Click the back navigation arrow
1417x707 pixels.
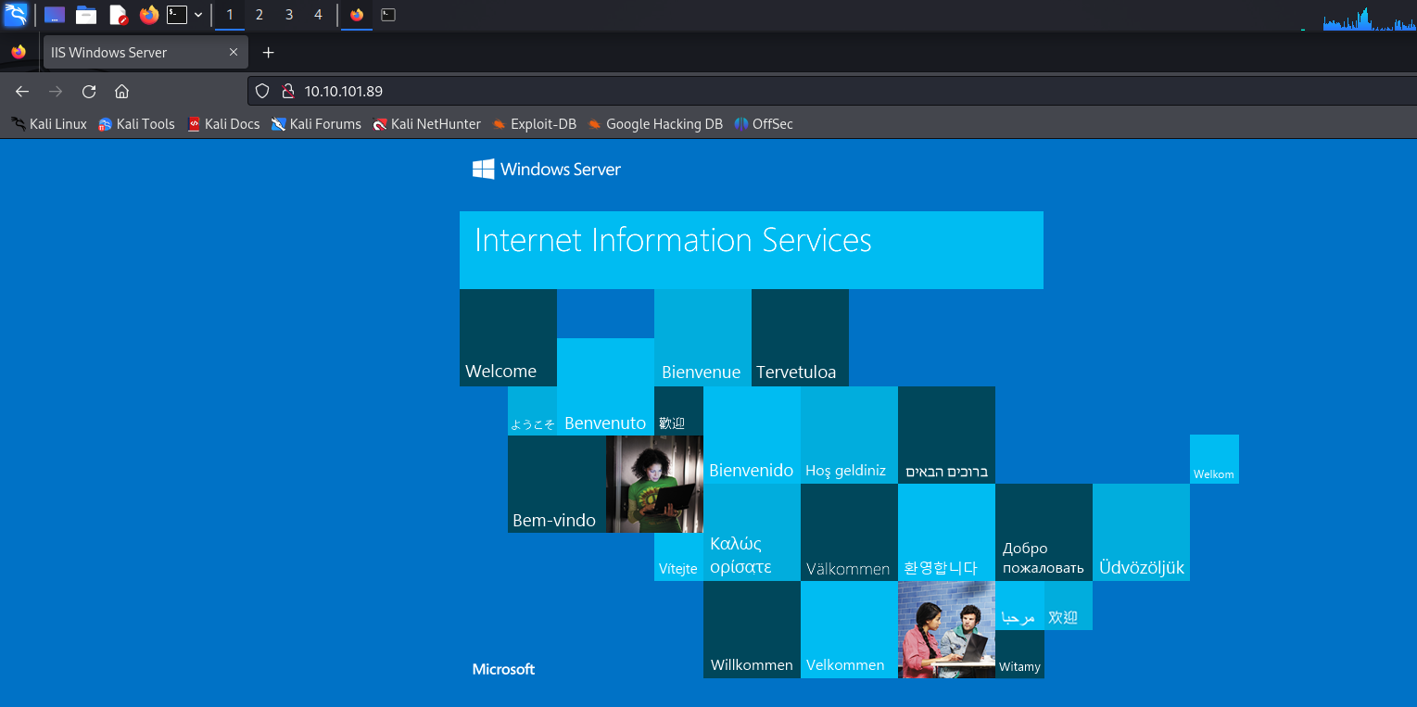22,92
